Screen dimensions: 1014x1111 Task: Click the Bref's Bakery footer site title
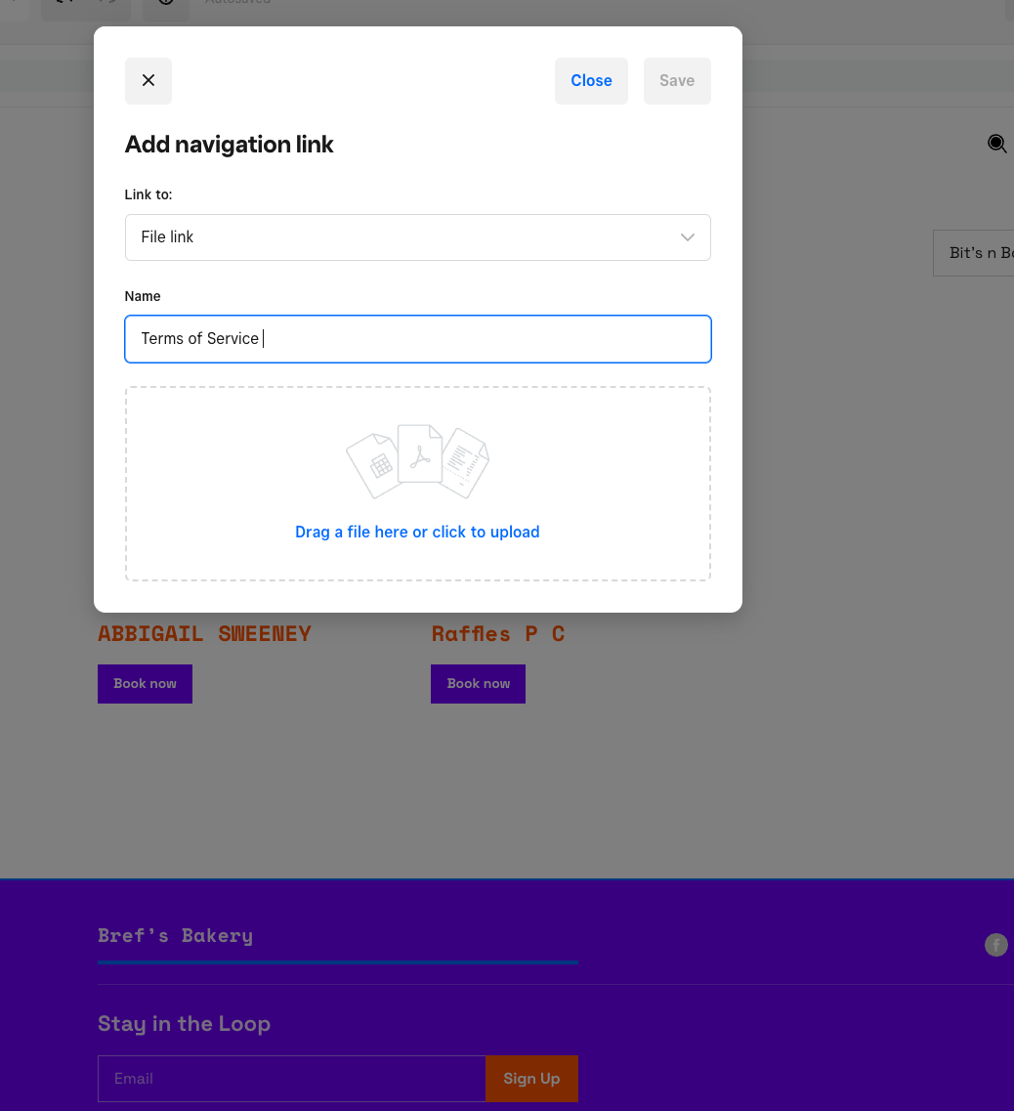(175, 935)
